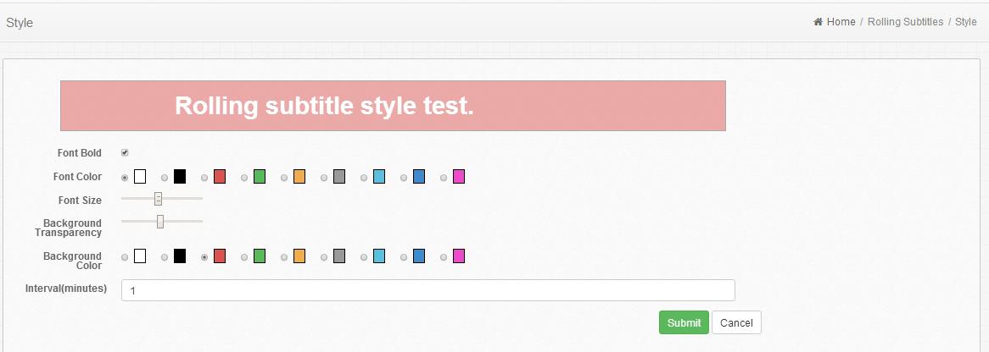The width and height of the screenshot is (989, 352).
Task: Pick the red font color swatch
Action: point(220,177)
